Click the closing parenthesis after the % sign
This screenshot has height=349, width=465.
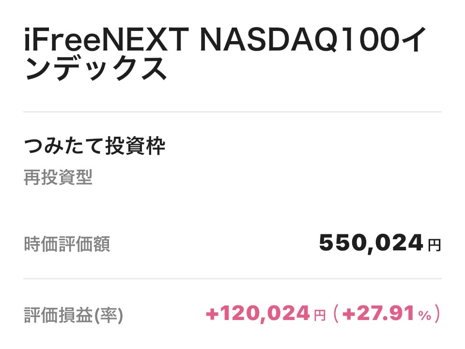pyautogui.click(x=437, y=315)
